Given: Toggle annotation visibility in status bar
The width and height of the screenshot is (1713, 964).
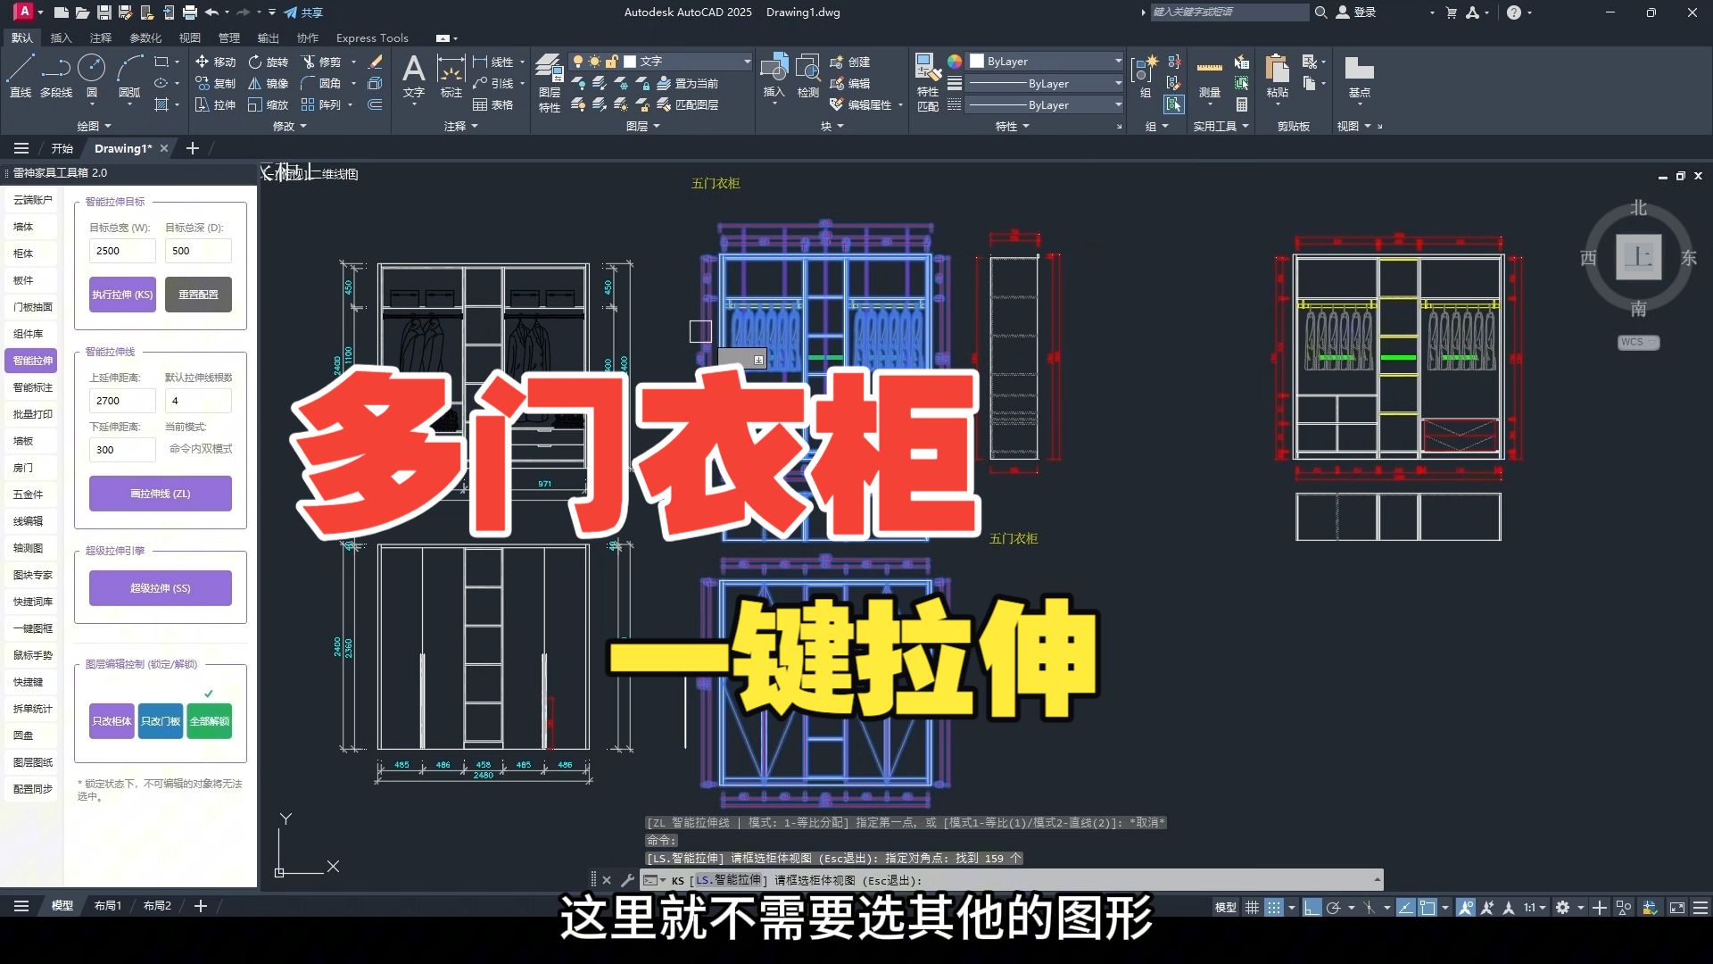Looking at the screenshot, I should [x=1465, y=907].
